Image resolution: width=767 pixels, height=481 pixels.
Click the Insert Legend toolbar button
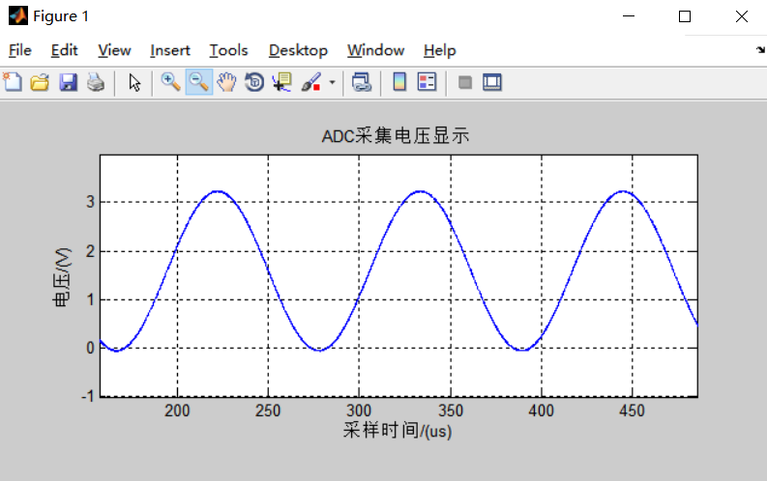[427, 83]
